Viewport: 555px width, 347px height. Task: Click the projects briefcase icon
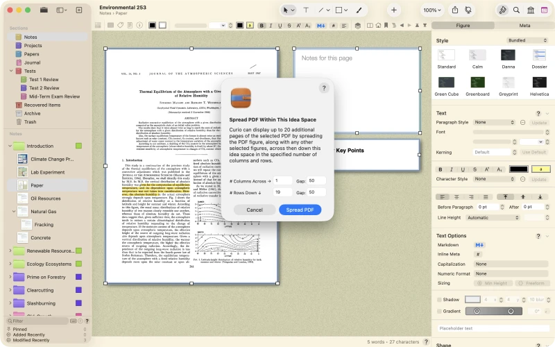click(44, 10)
